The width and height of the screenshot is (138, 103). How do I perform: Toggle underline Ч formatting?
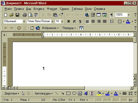click(x=80, y=21)
